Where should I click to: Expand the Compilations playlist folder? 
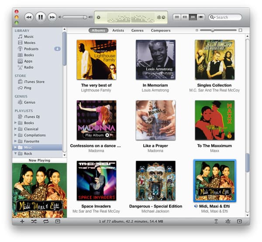(x=15, y=135)
